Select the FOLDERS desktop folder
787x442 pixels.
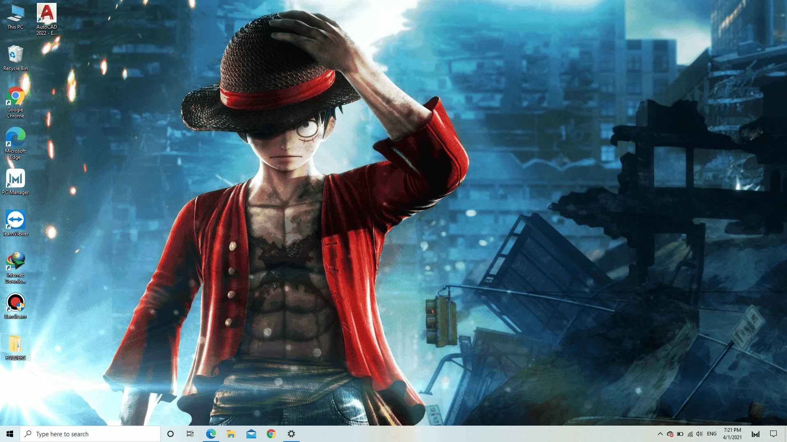point(15,347)
